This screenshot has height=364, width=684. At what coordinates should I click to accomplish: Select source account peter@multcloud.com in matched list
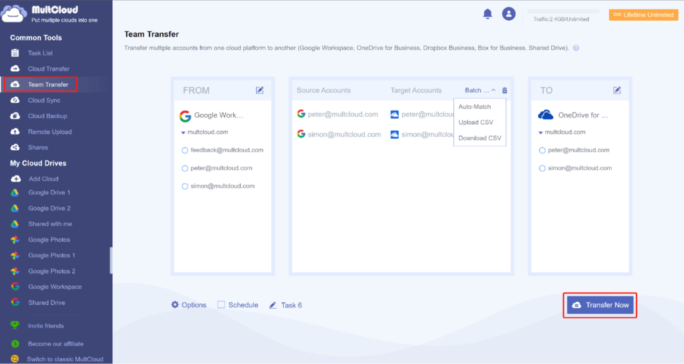[x=337, y=114]
